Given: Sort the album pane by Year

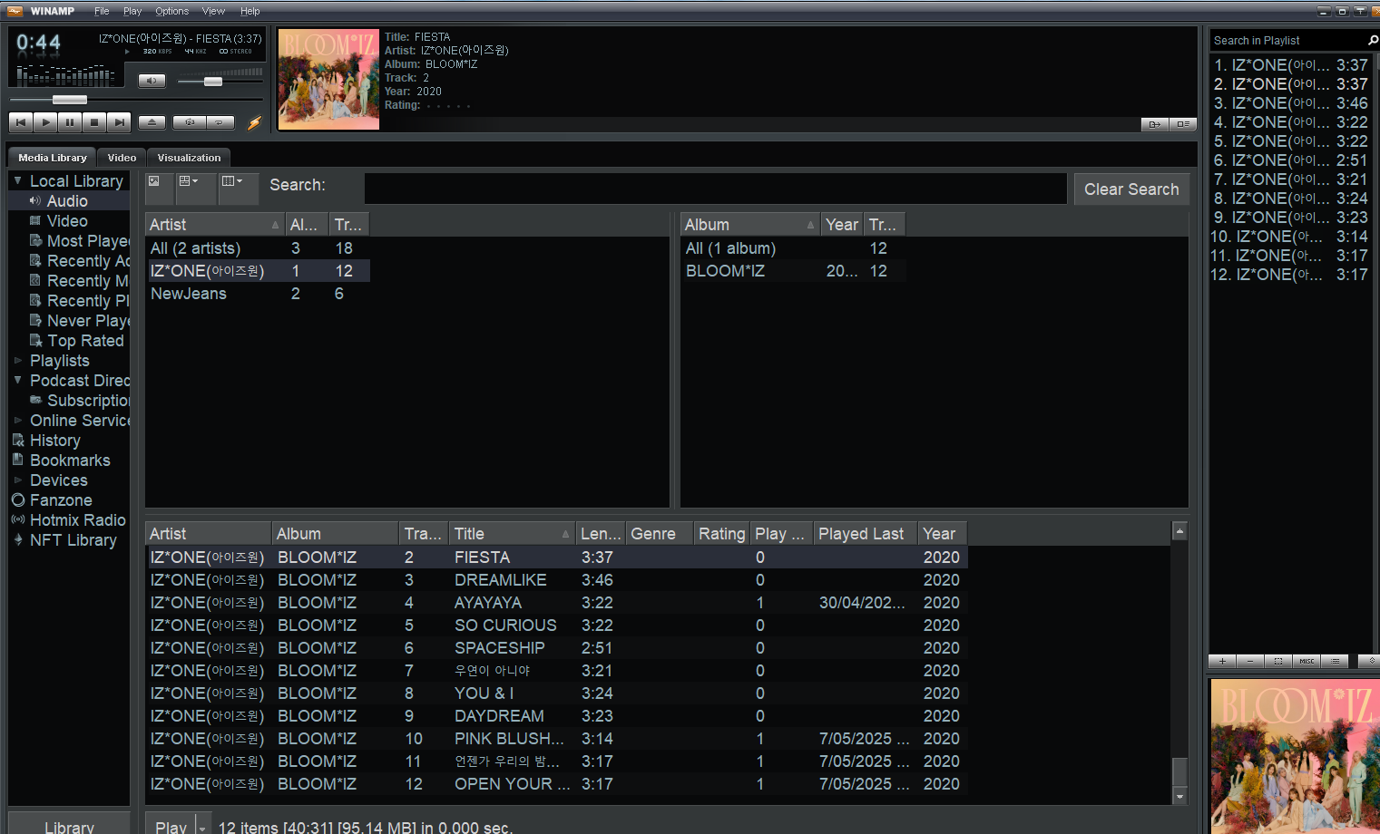Looking at the screenshot, I should [x=841, y=225].
